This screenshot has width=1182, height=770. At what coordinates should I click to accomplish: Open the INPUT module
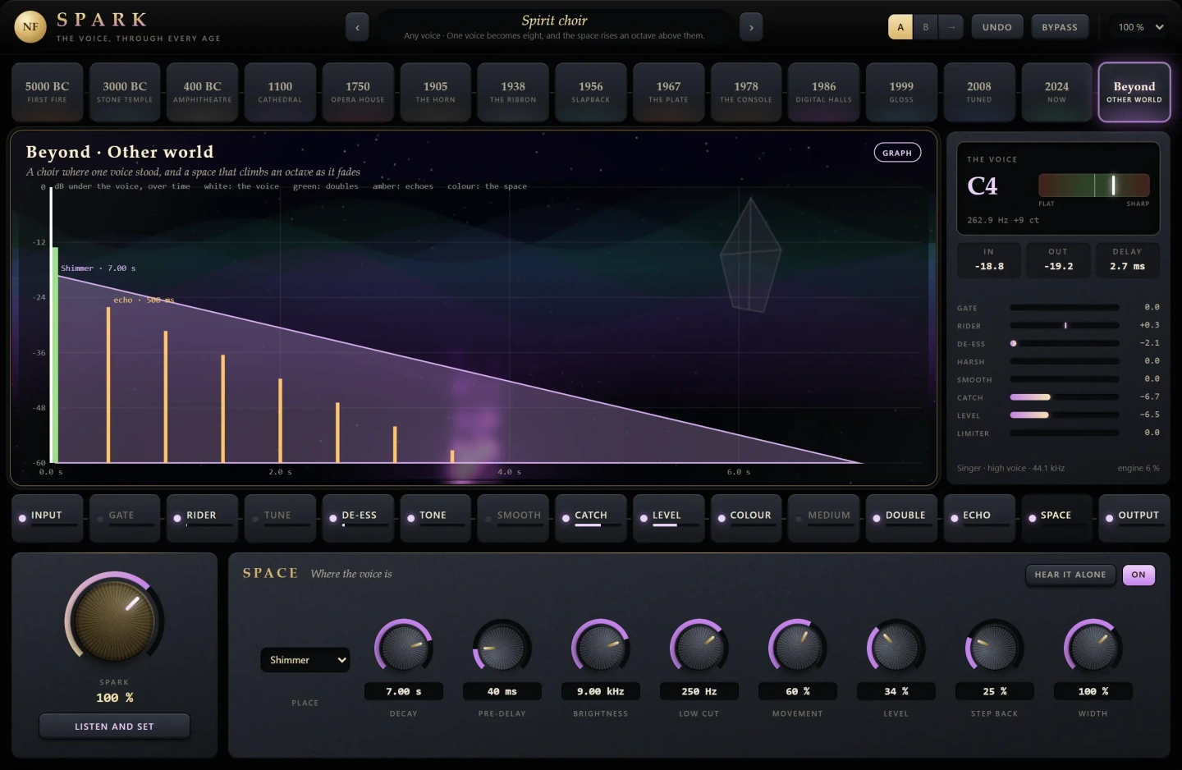[x=48, y=517]
